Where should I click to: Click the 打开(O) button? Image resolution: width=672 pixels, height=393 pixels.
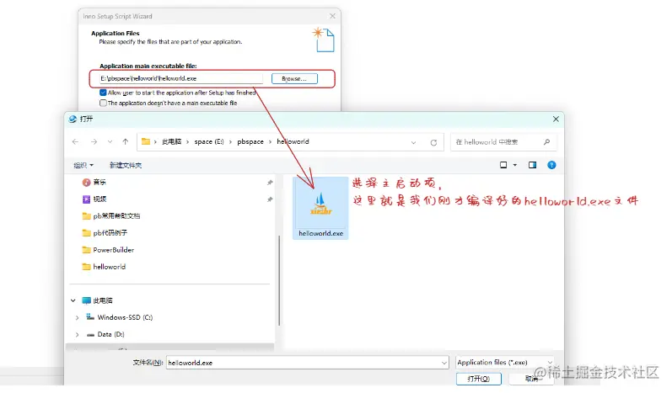click(x=479, y=379)
